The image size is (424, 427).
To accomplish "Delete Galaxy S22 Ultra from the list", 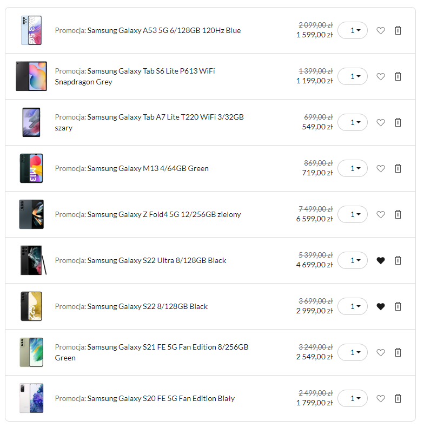I will click(398, 260).
